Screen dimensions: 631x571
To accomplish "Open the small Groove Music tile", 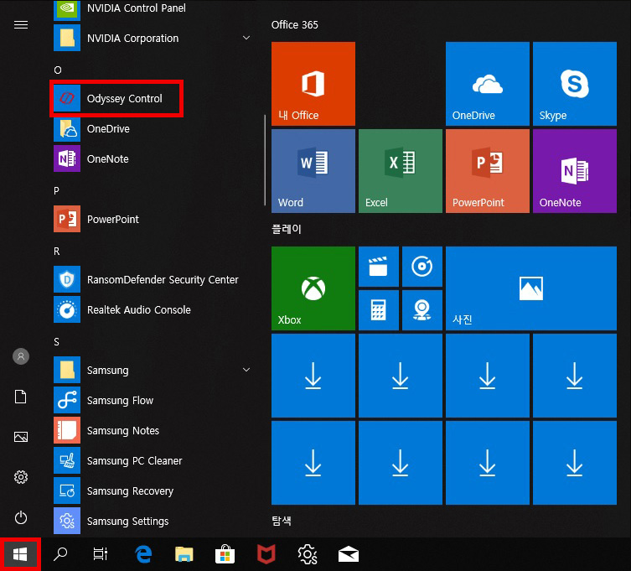I will pos(422,267).
